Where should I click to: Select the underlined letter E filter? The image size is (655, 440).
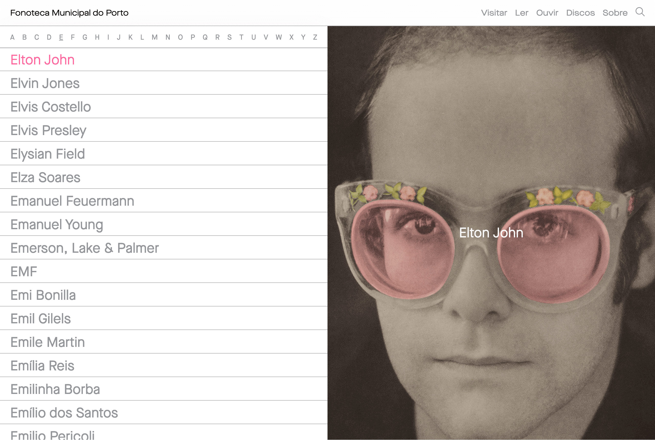(61, 37)
